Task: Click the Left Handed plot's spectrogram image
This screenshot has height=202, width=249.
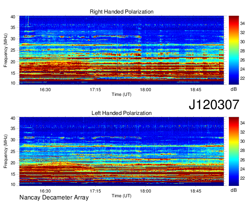Action: tap(122, 151)
